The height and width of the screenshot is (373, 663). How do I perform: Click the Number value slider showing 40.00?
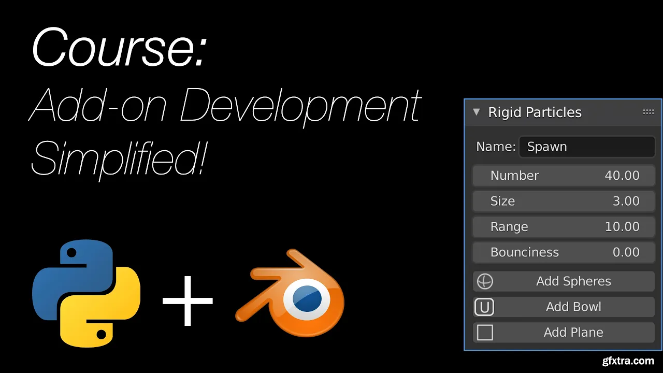564,176
